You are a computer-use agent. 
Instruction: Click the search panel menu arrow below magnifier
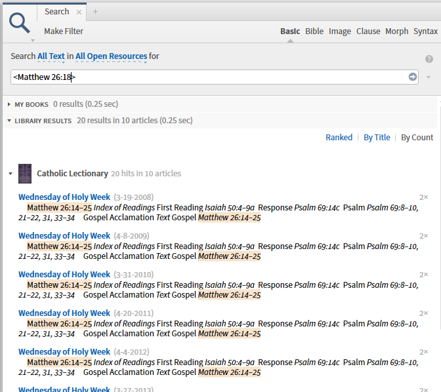coord(33,41)
